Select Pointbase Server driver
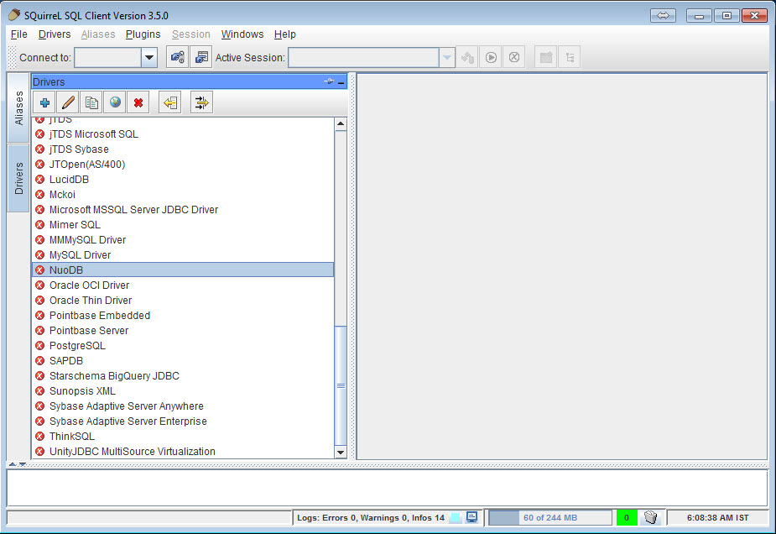 coord(183,331)
